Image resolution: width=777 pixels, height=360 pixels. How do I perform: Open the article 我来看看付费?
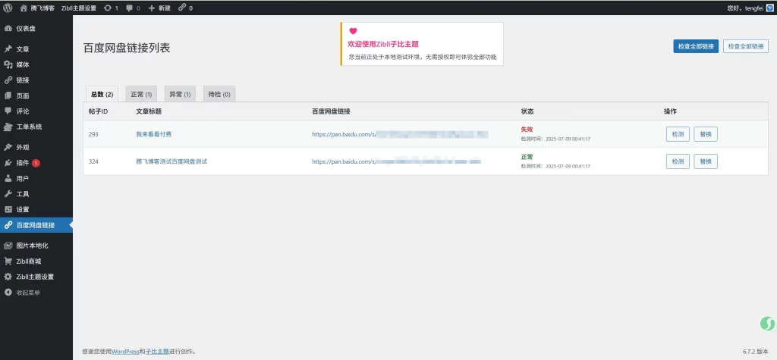(154, 134)
